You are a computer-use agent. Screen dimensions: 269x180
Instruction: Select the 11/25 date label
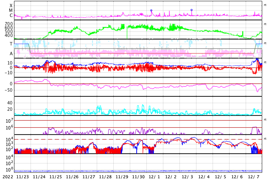56,177
